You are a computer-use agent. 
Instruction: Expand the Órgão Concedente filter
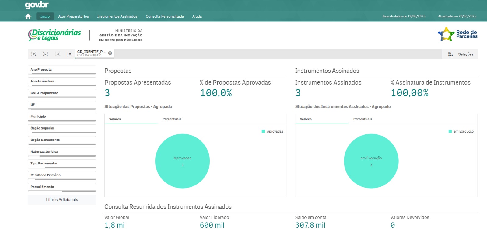point(62,140)
